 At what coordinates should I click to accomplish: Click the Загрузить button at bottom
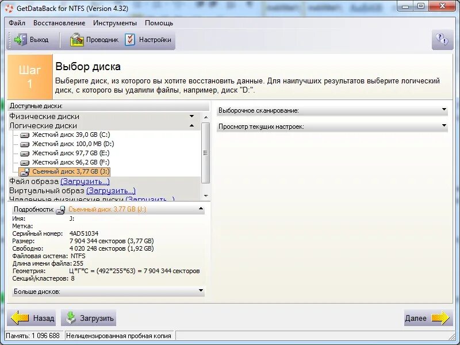click(x=89, y=318)
